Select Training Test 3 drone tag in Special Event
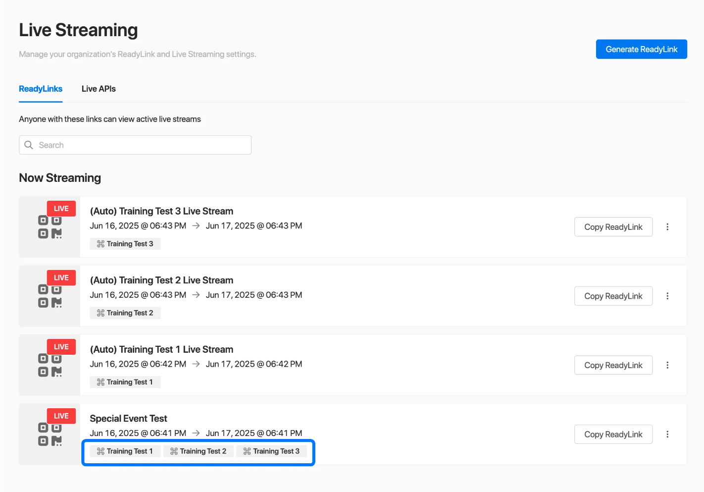The image size is (704, 492). point(271,451)
